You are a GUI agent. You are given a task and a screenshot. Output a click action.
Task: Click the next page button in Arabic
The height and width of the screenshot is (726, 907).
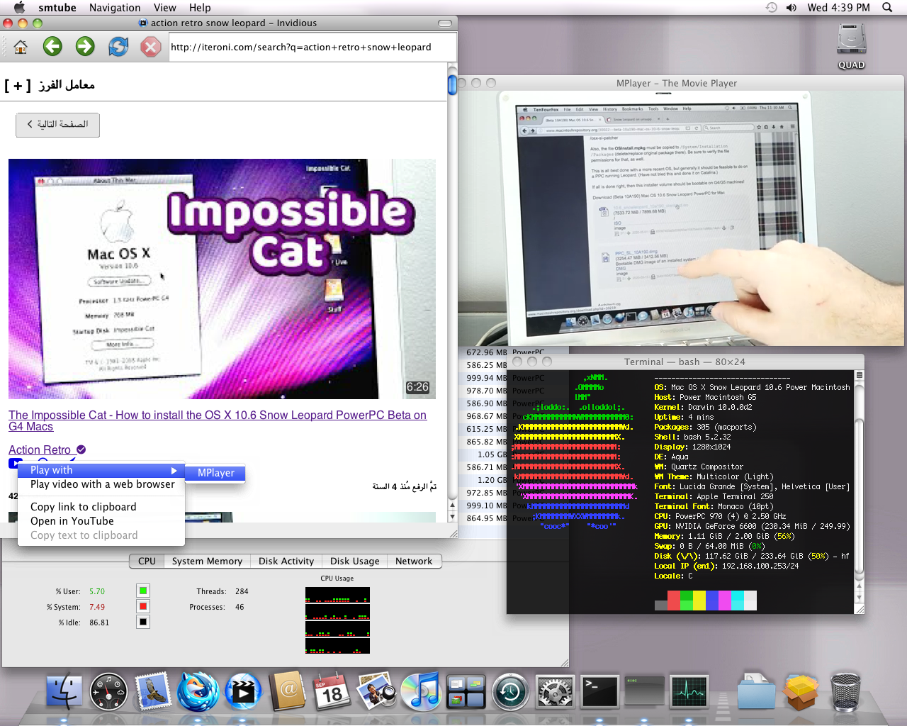(x=57, y=125)
